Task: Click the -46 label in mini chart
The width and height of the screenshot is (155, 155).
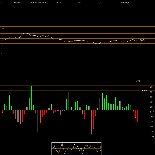Action: [x=100, y=147]
